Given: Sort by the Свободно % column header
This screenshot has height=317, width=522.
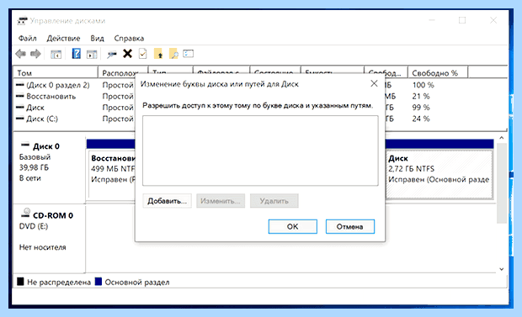Looking at the screenshot, I should pyautogui.click(x=438, y=72).
